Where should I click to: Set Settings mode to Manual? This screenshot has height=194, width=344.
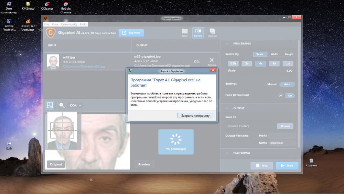272,84
